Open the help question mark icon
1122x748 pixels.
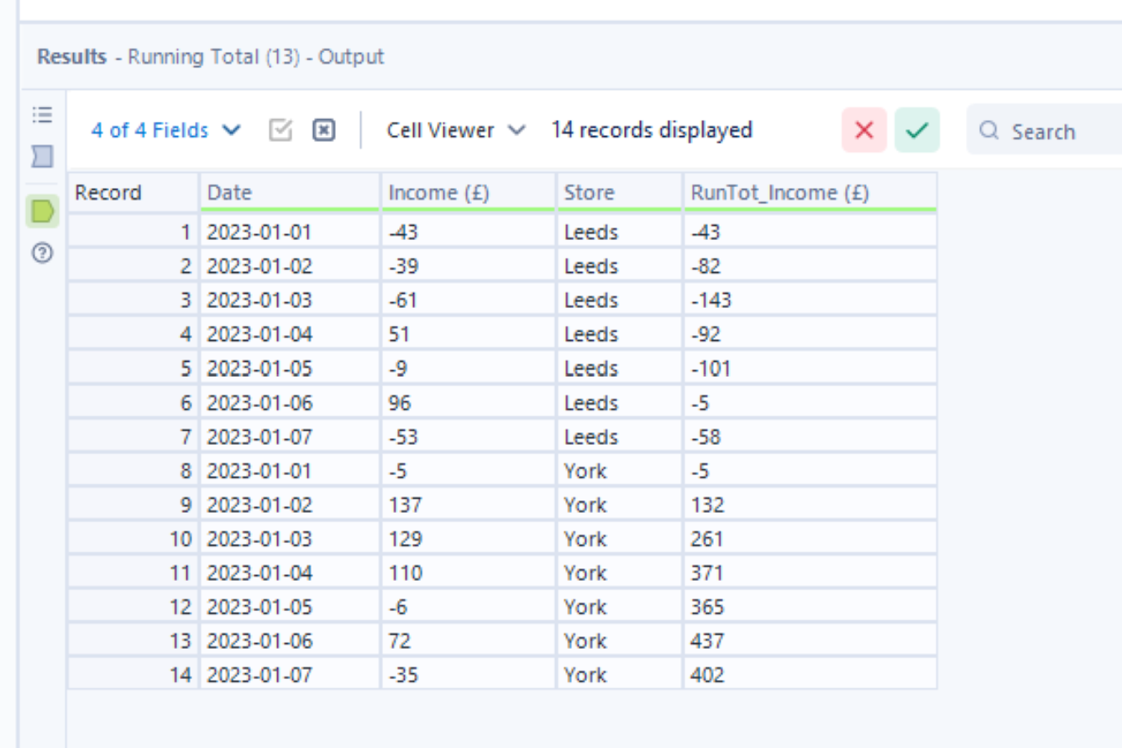(x=42, y=253)
